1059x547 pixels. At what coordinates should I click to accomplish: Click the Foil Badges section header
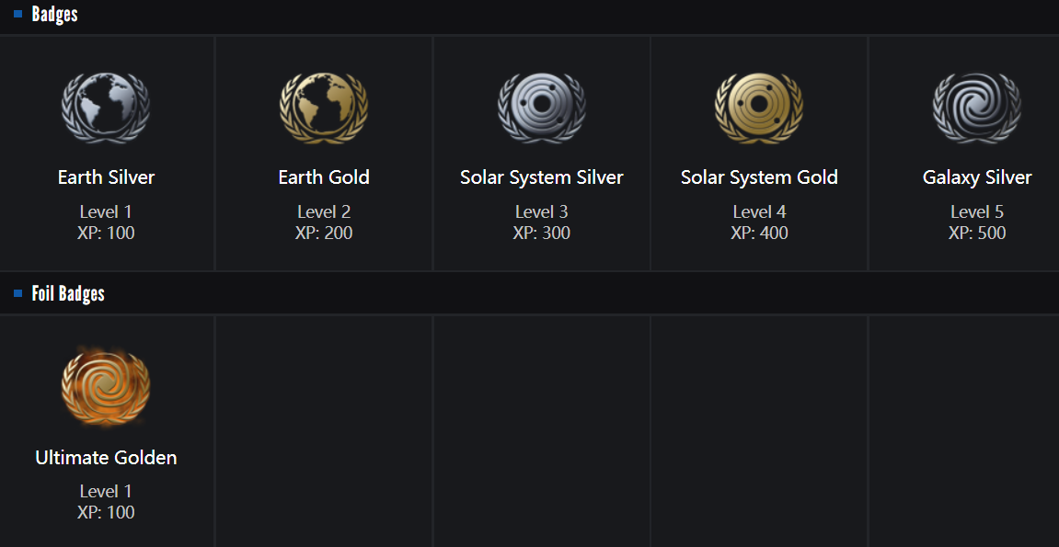point(68,294)
